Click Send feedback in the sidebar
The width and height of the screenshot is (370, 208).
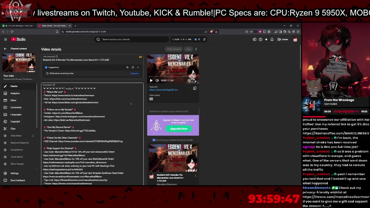pyautogui.click(x=19, y=180)
